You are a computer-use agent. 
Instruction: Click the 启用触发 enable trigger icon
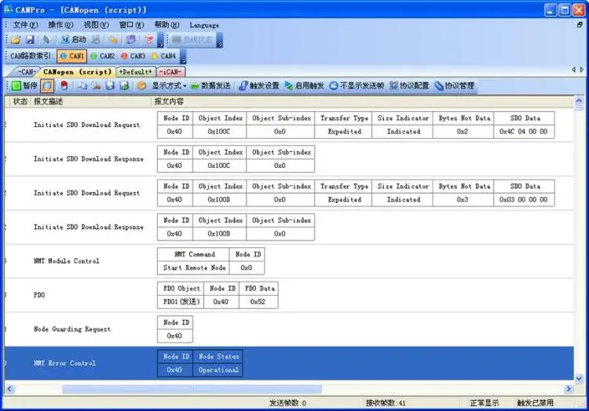[x=304, y=85]
